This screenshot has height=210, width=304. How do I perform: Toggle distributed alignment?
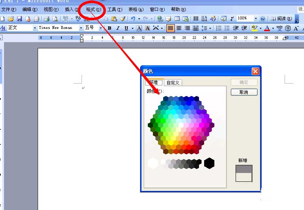click(196, 28)
